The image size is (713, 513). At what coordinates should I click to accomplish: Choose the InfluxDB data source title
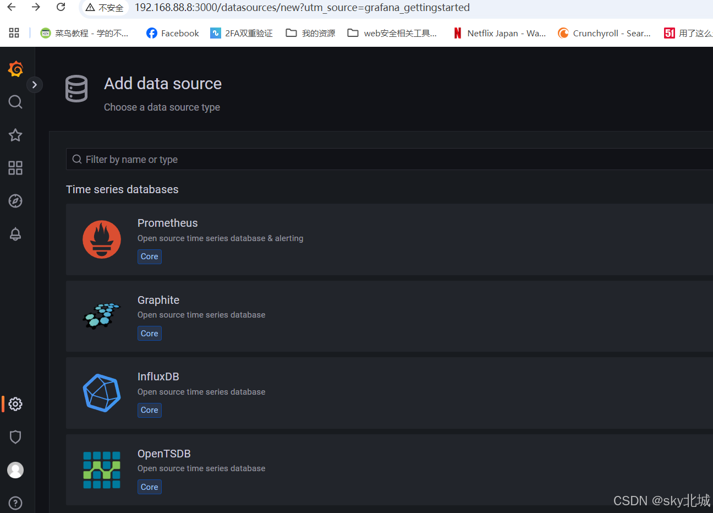tap(158, 376)
